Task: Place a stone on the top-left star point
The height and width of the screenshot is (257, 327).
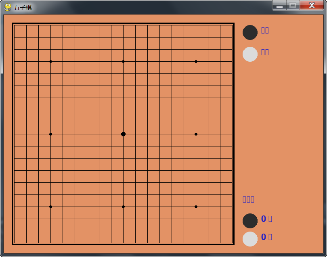Action: pyautogui.click(x=50, y=61)
